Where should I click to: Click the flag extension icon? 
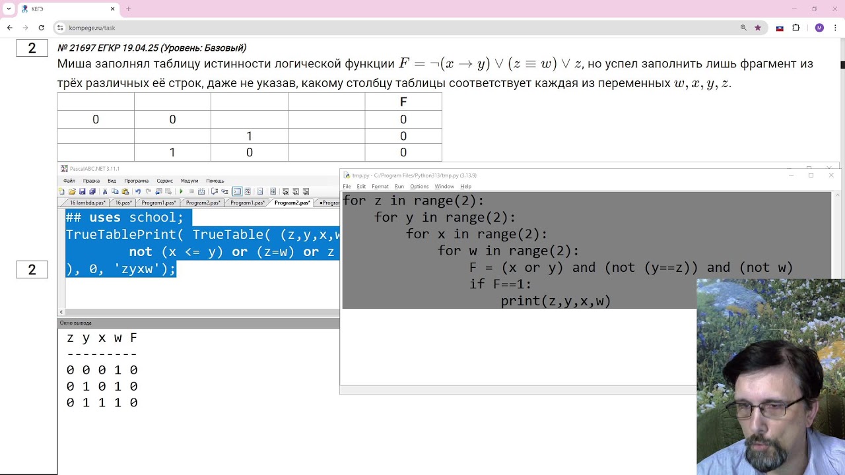coord(780,28)
